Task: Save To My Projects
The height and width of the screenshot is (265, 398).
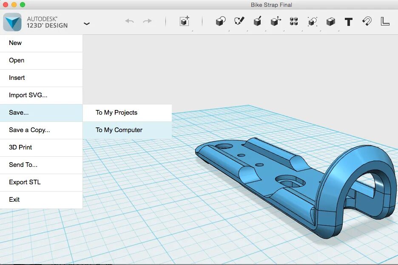Action: 127,113
